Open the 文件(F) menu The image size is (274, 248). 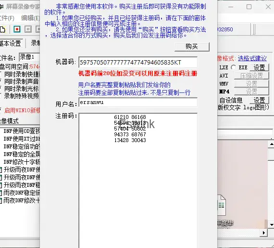tap(7, 18)
